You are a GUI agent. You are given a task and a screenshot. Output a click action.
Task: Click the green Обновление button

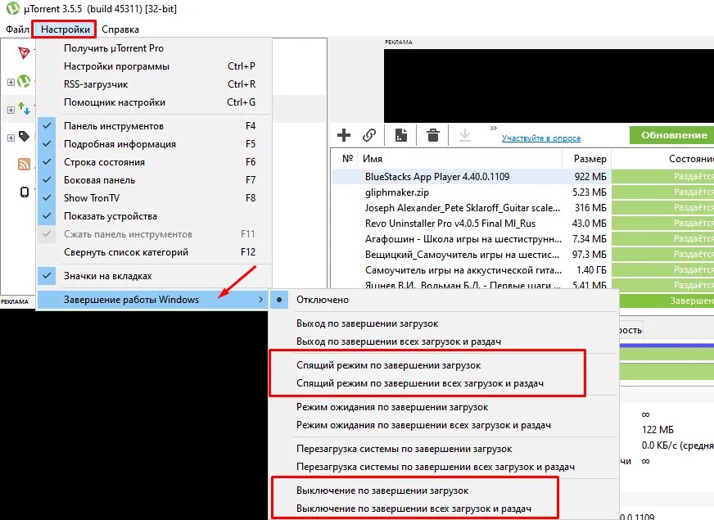672,135
